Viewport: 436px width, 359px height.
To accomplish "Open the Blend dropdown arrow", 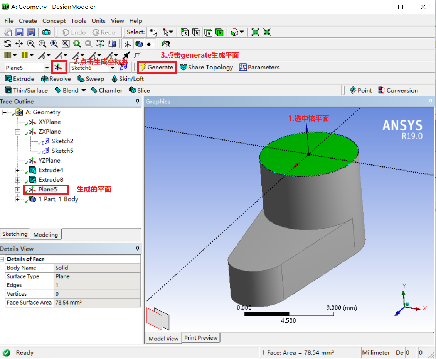I will 83,90.
